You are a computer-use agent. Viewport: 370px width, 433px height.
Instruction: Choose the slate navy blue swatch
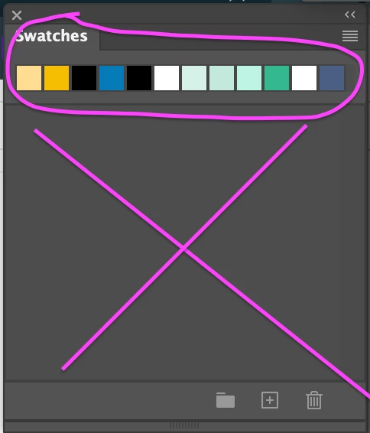(332, 78)
